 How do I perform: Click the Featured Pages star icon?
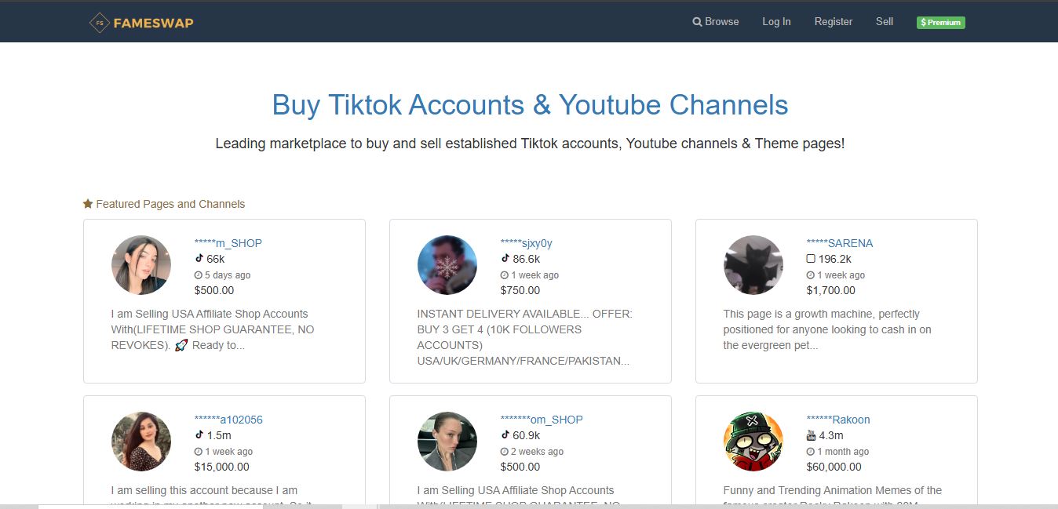click(88, 204)
